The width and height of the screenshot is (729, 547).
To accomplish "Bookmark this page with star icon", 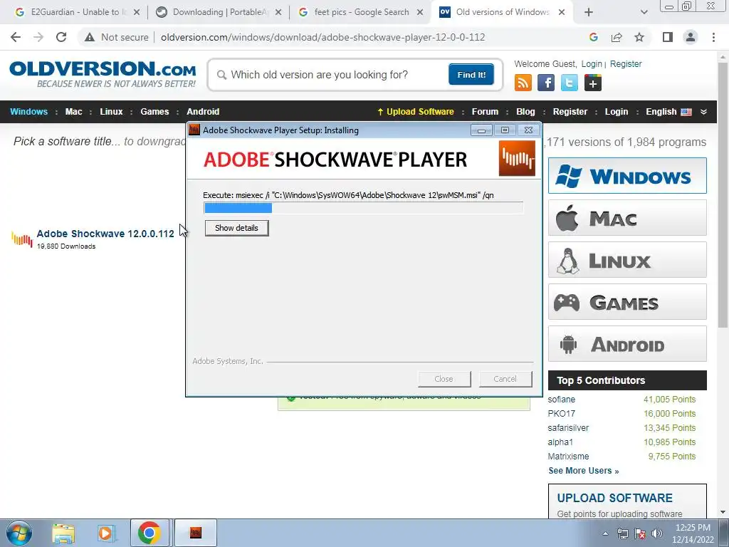I will (x=639, y=37).
